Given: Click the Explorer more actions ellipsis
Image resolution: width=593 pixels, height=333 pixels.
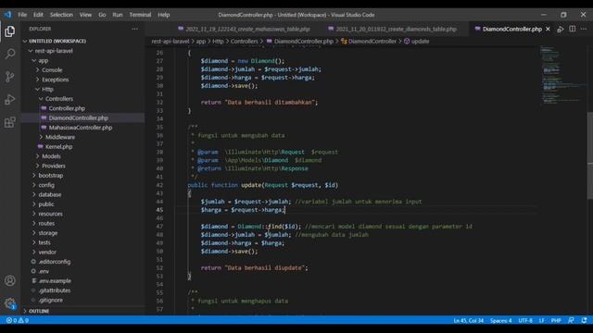Looking at the screenshot, I should point(134,29).
